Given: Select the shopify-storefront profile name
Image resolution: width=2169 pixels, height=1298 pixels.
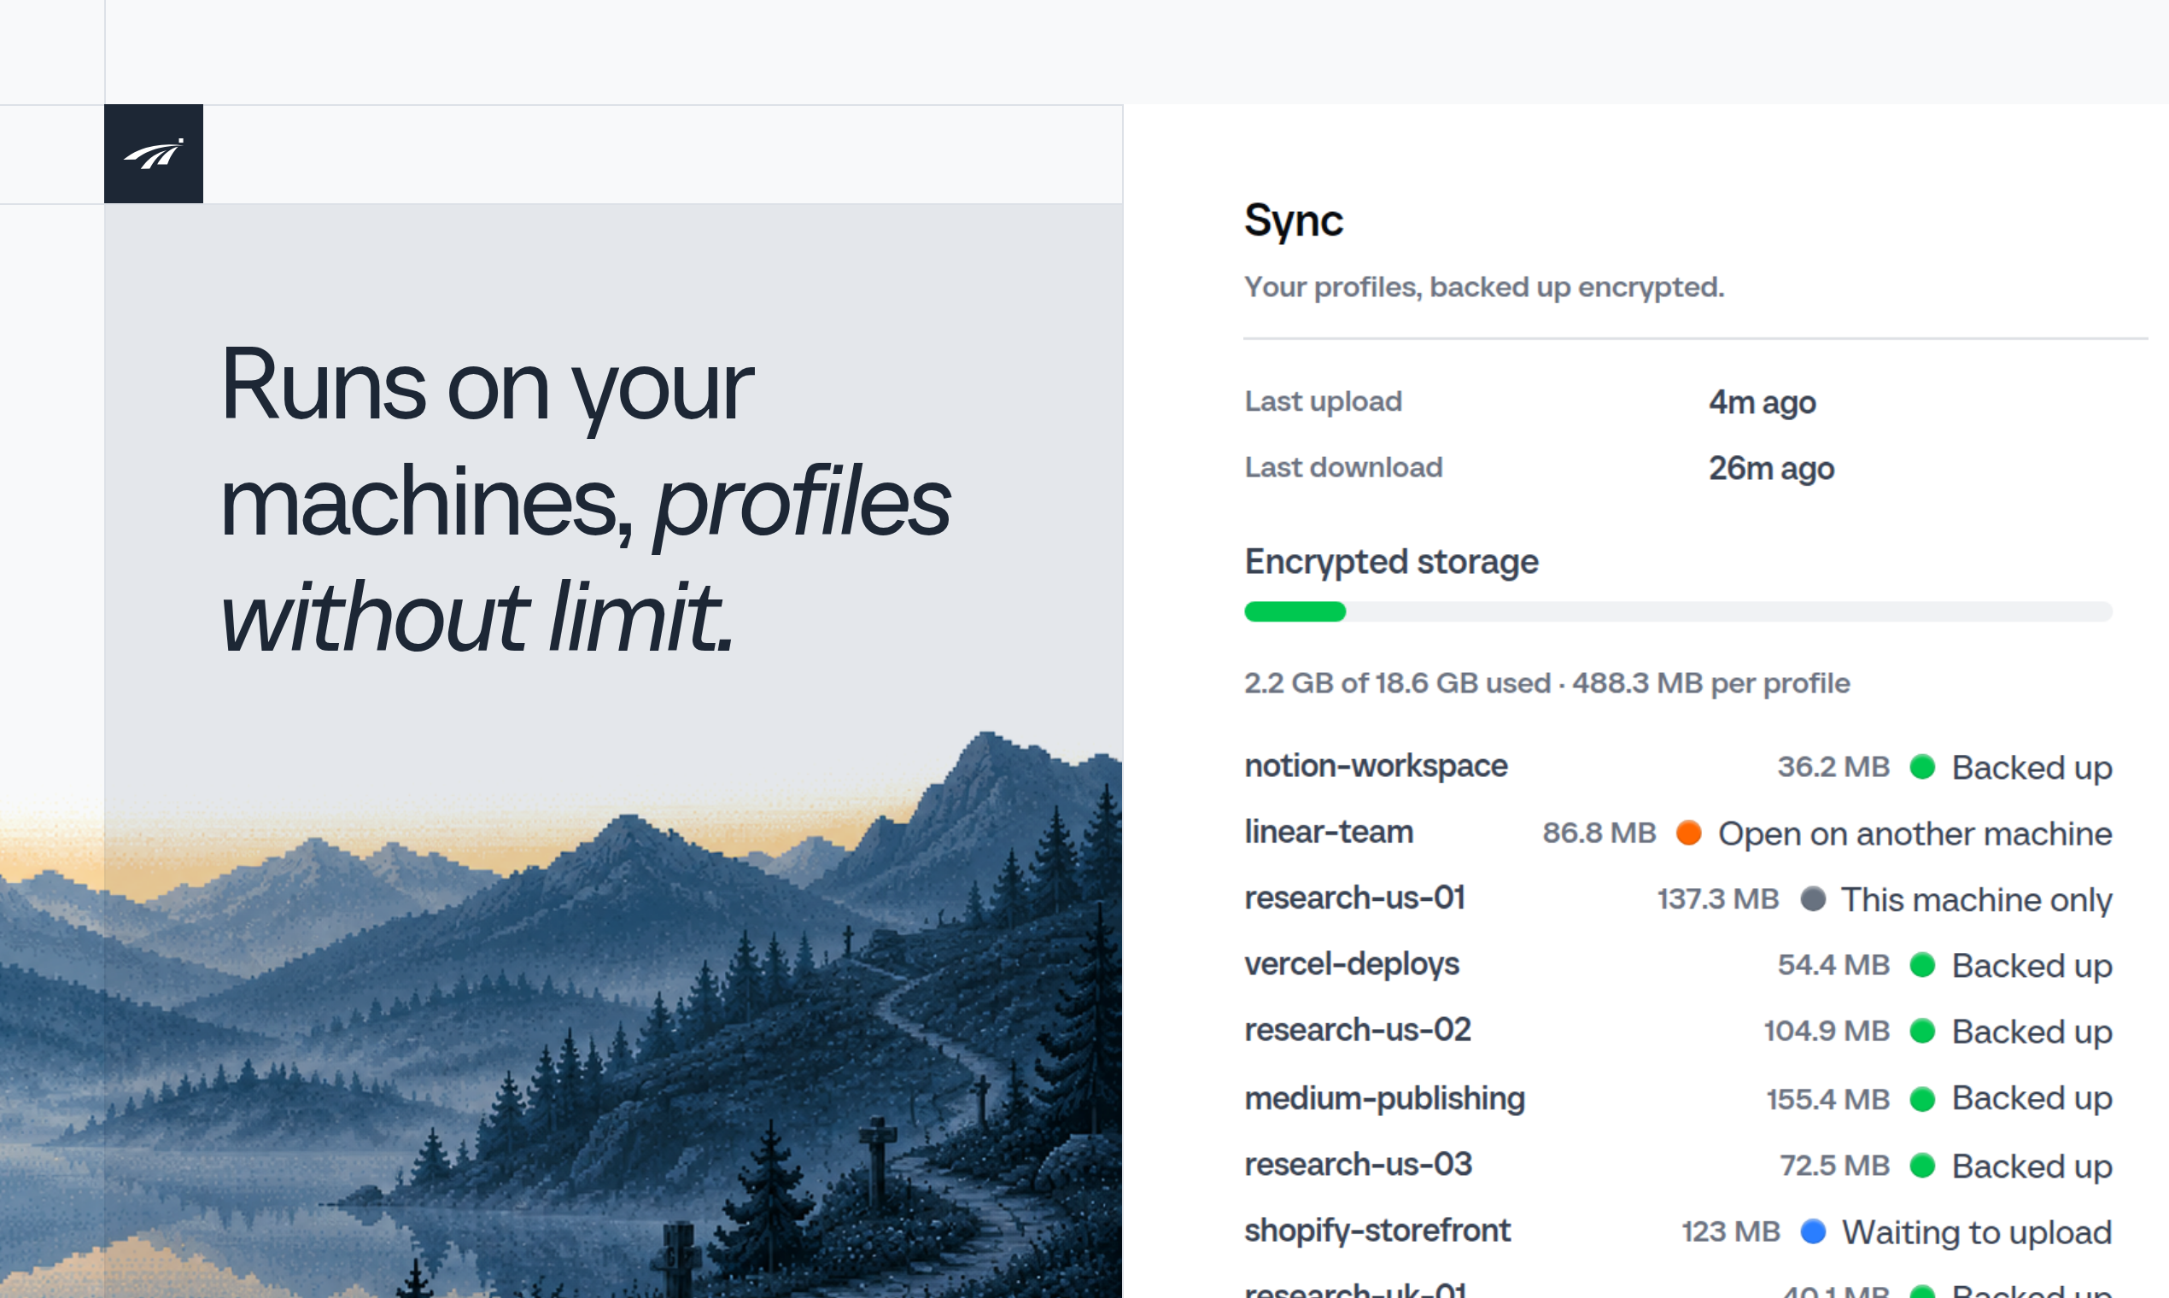Looking at the screenshot, I should tap(1377, 1231).
